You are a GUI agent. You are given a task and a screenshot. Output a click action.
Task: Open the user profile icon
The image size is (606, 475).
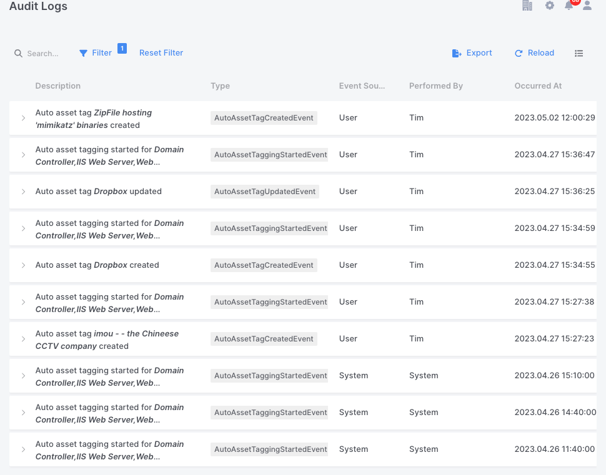pos(587,6)
